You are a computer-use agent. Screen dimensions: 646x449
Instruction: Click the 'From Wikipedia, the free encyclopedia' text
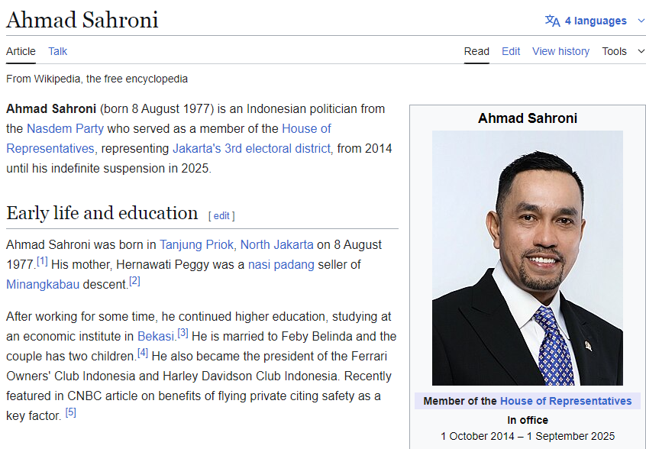pyautogui.click(x=97, y=79)
